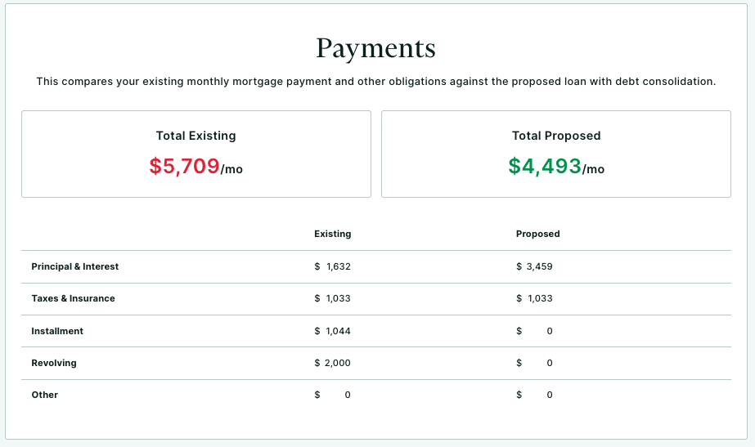Click the debt consolidation description text
755x447 pixels.
pyautogui.click(x=376, y=82)
